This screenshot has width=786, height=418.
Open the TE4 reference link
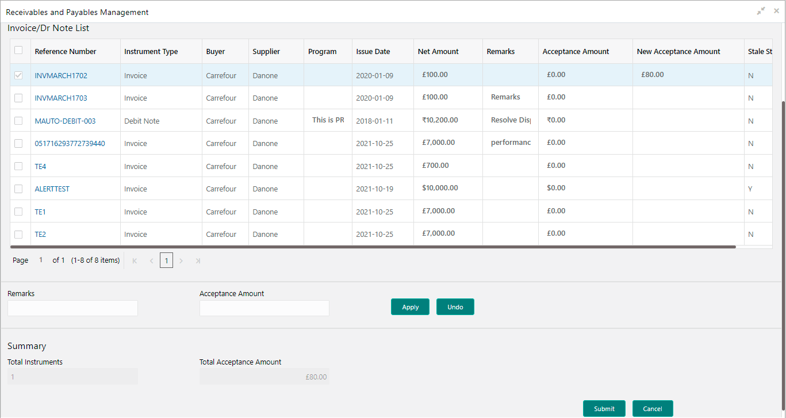pyautogui.click(x=40, y=167)
